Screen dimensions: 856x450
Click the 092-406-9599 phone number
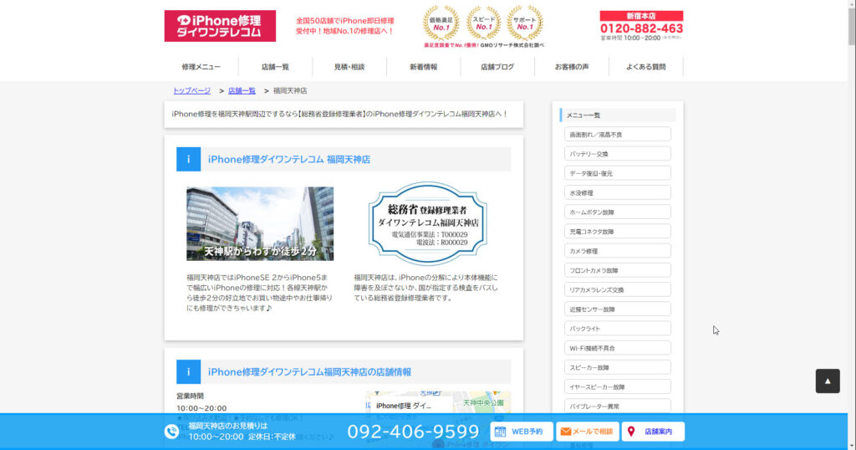pos(413,432)
